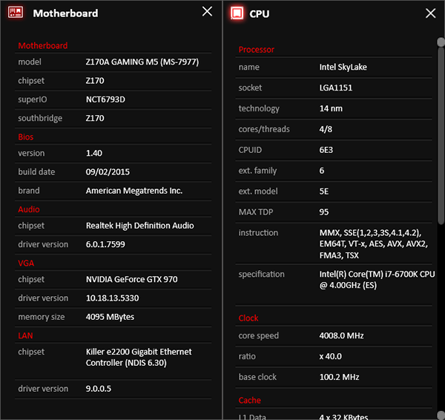Select the Z170A GAMING M5 model value
Screen dimensions: 445x420
(142, 62)
